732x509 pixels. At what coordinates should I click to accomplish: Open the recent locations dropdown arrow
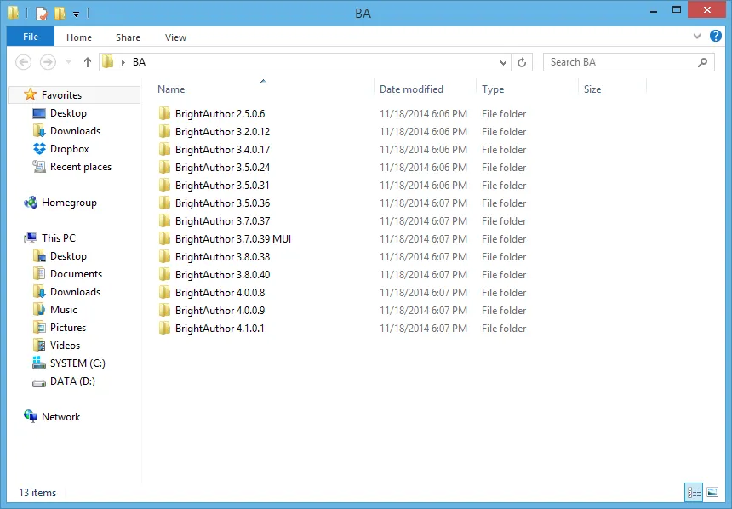point(69,62)
